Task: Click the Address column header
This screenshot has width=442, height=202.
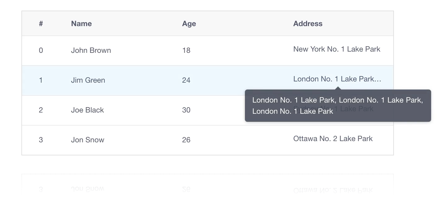Action: 308,24
